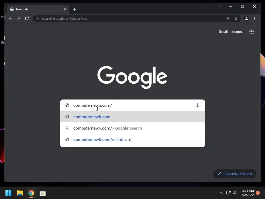Open Images link
265x199 pixels.
pyautogui.click(x=237, y=31)
